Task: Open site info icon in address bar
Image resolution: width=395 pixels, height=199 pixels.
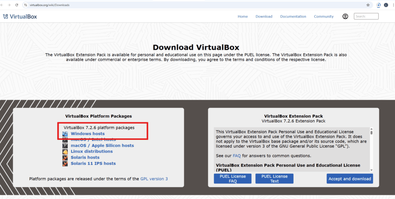Action: (x=25, y=5)
